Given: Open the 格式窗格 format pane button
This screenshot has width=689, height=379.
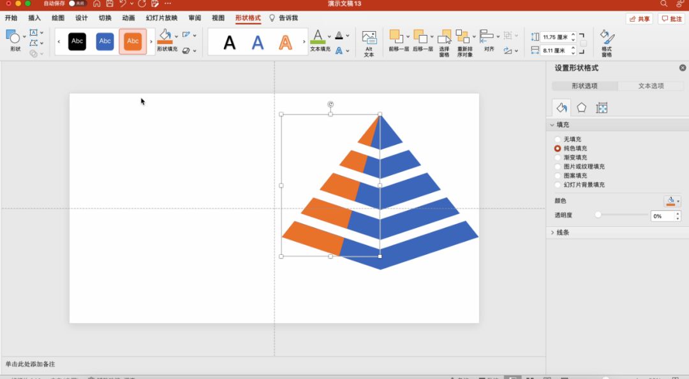Looking at the screenshot, I should pos(607,43).
